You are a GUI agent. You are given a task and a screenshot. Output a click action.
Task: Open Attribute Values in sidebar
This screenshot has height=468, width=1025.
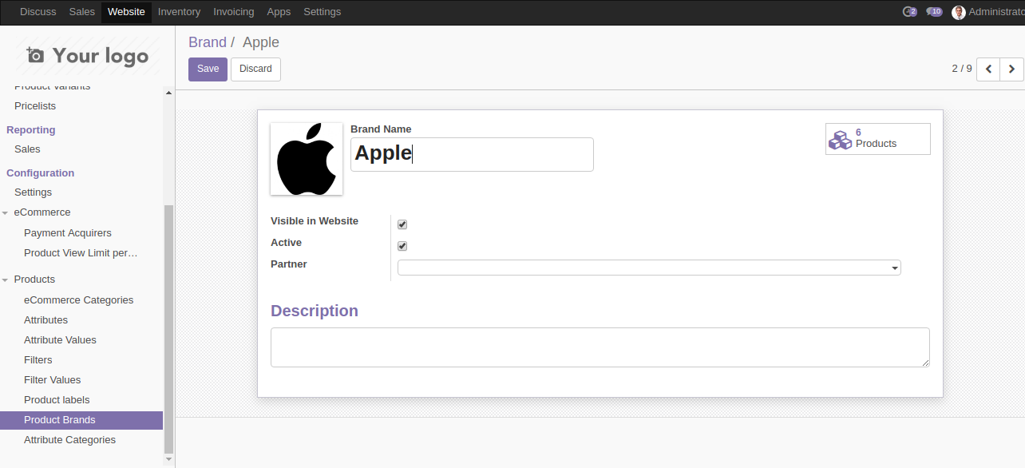(x=60, y=340)
